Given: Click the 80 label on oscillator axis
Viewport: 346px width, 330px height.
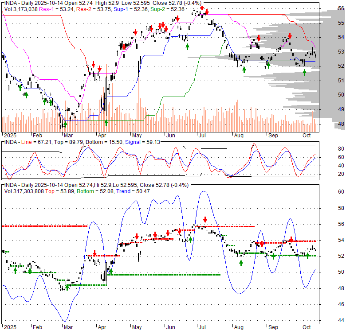Looking at the screenshot, I should tap(341, 149).
